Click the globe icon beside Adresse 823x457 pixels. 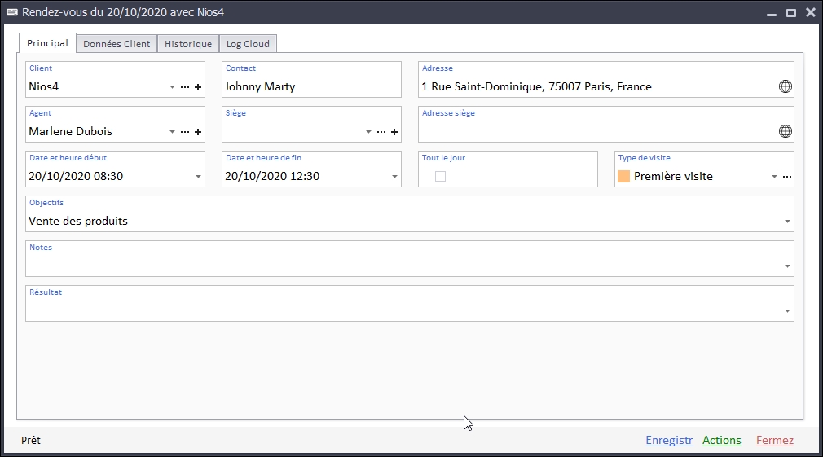[x=786, y=86]
